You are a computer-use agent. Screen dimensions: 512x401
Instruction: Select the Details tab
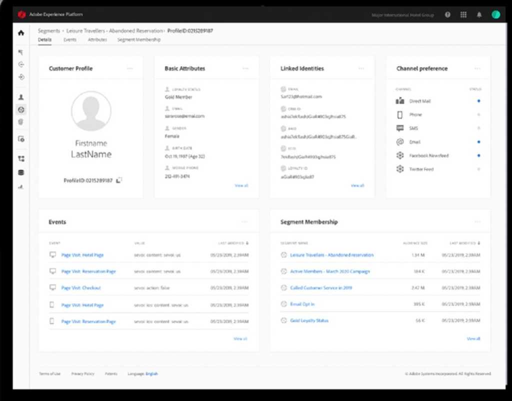[x=44, y=40]
